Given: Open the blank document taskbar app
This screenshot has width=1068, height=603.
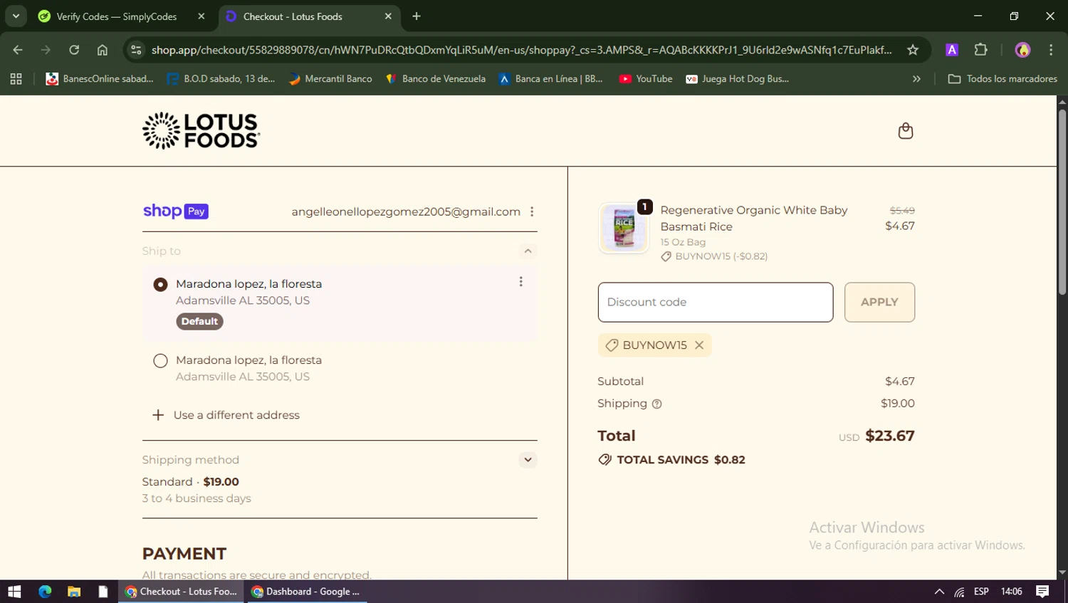Looking at the screenshot, I should coord(103,592).
